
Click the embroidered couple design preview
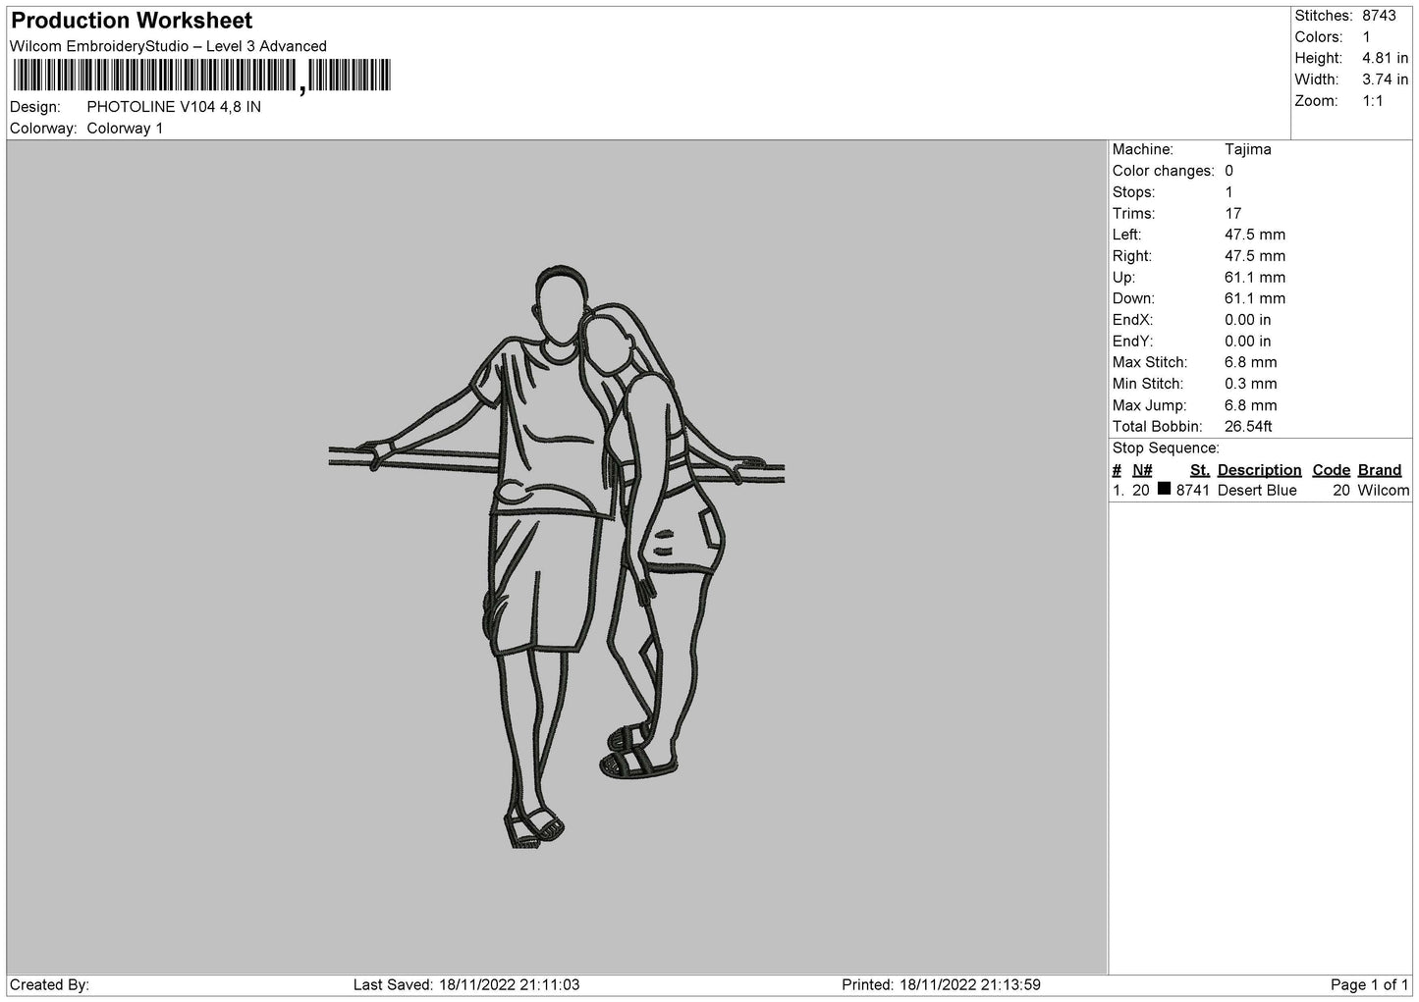coord(557,556)
